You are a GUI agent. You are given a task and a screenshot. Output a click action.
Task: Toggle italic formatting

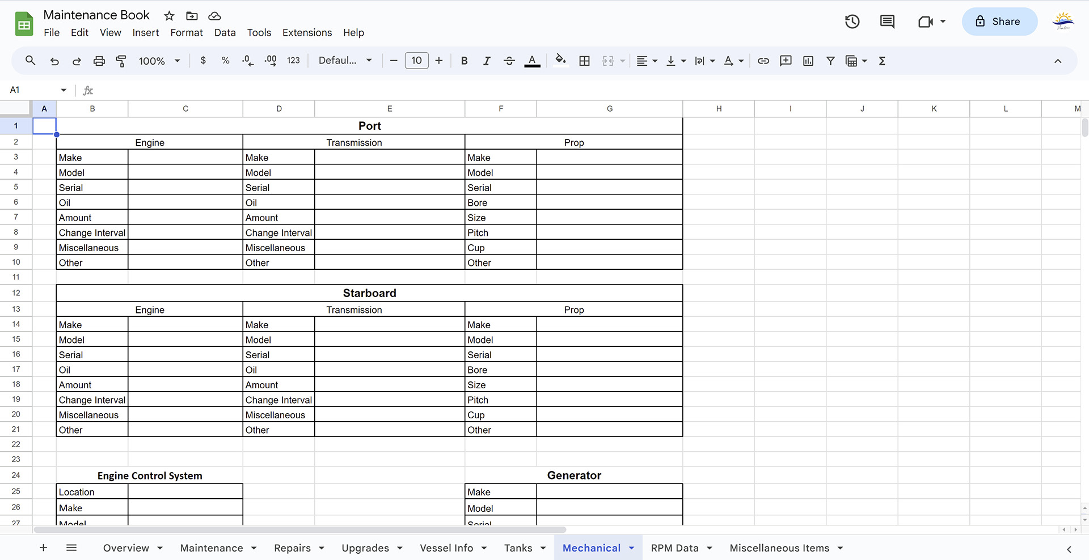point(487,61)
